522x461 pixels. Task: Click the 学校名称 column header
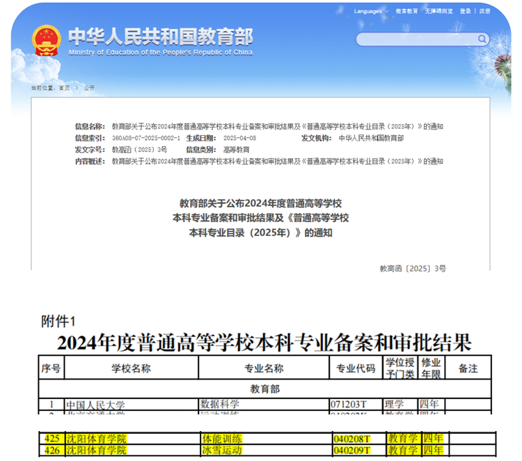tap(131, 368)
